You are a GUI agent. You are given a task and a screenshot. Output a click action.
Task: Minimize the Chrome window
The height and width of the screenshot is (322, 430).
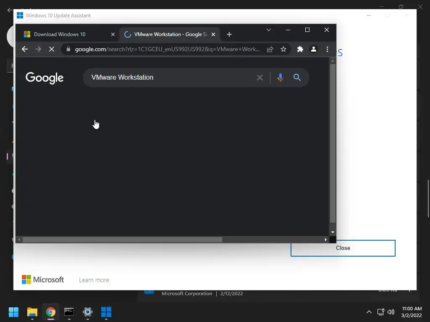click(x=288, y=30)
